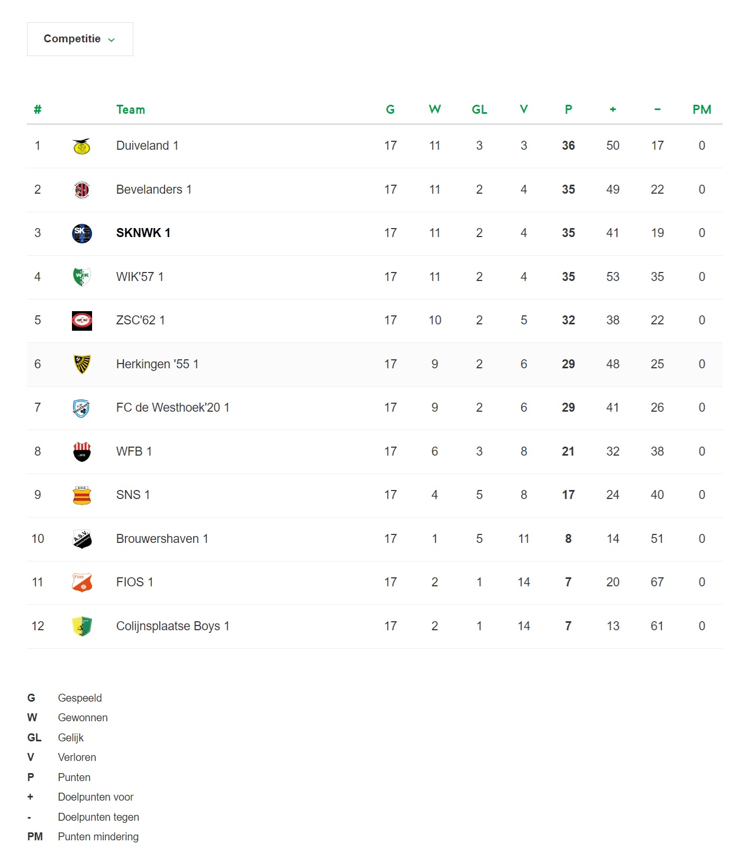Click the Team column header

click(130, 110)
